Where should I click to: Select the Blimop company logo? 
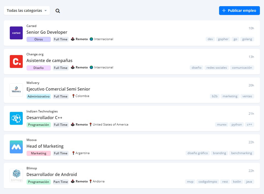click(x=16, y=175)
